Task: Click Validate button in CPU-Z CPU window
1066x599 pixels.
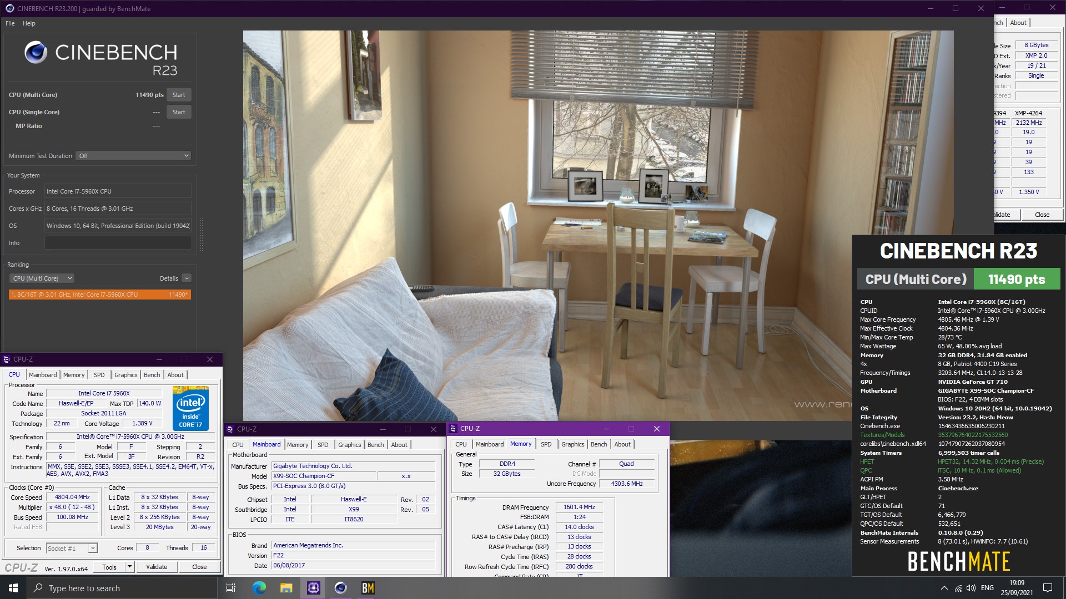Action: [157, 567]
